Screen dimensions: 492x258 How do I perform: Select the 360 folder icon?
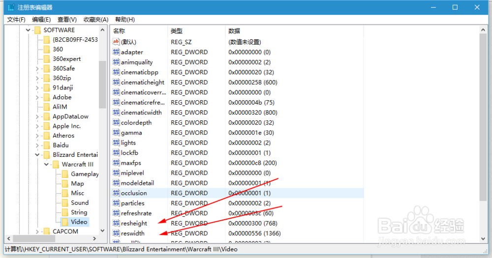[x=47, y=49]
